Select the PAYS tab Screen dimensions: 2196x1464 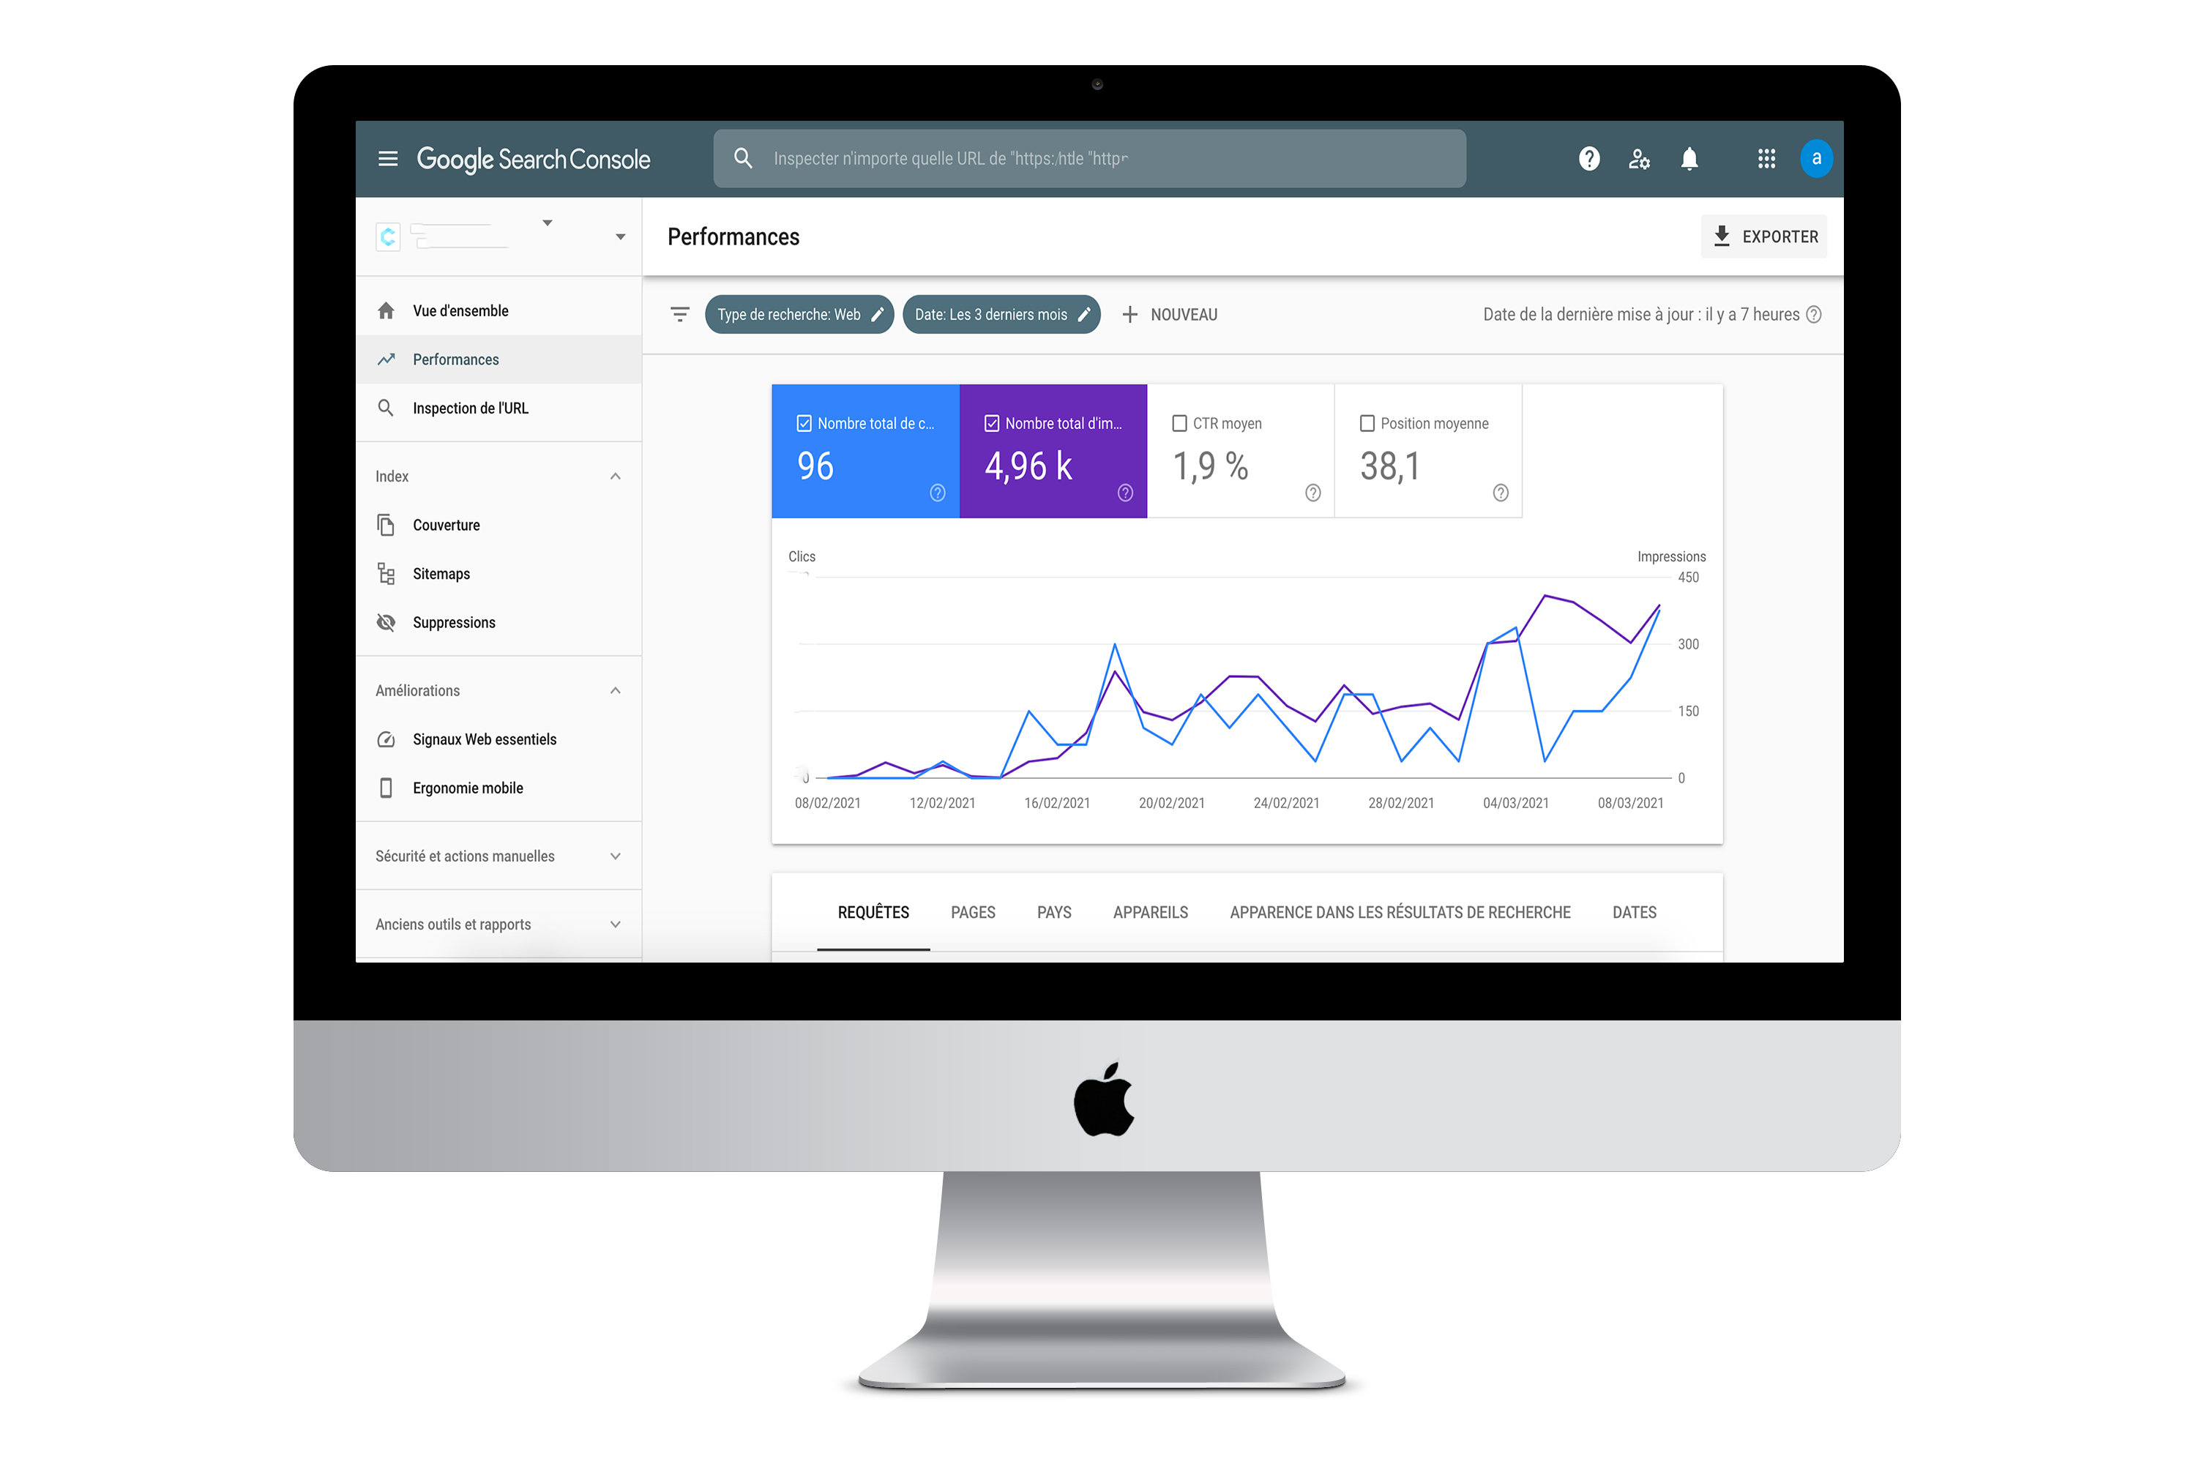(1053, 912)
